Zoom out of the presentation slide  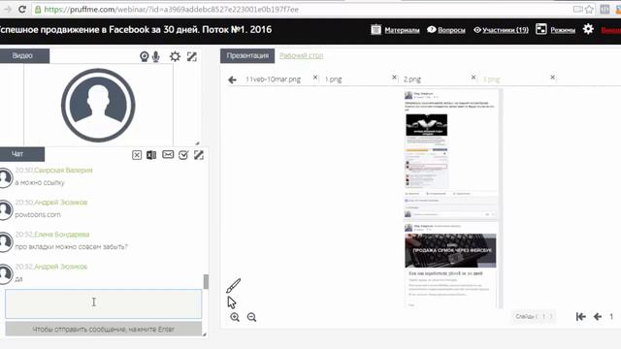tap(251, 317)
